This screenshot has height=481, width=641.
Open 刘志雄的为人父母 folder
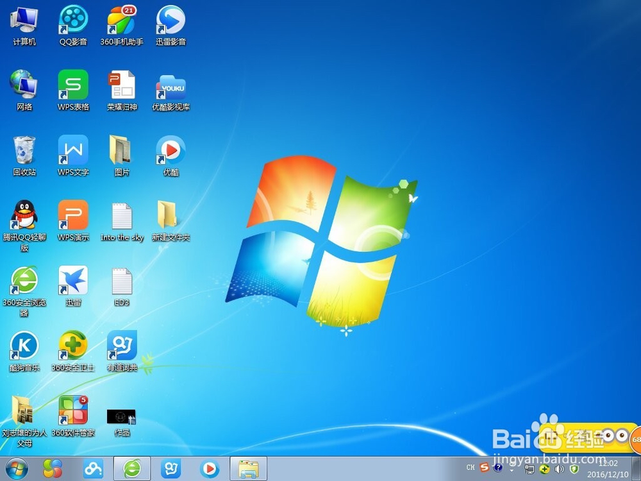coord(24,421)
